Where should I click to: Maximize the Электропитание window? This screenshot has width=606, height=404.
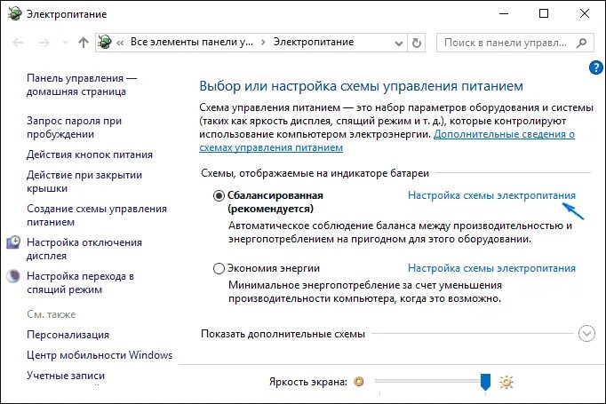544,13
